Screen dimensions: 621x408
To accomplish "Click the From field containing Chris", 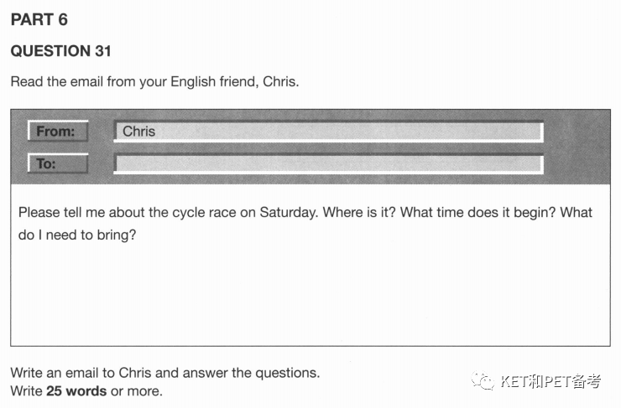I will pyautogui.click(x=329, y=132).
